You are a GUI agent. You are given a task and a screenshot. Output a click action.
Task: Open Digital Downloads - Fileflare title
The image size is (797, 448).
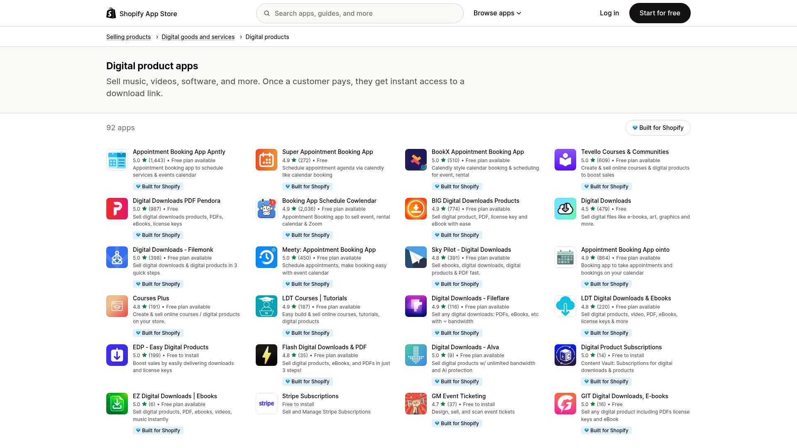(470, 298)
